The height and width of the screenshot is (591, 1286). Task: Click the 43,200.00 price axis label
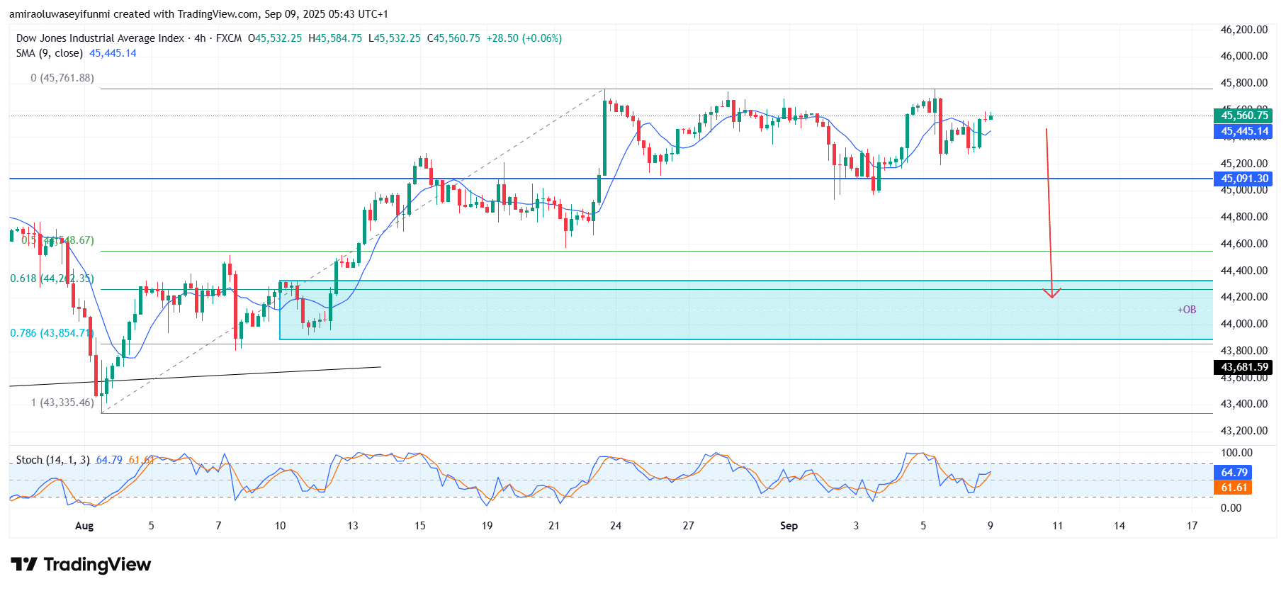[1243, 431]
